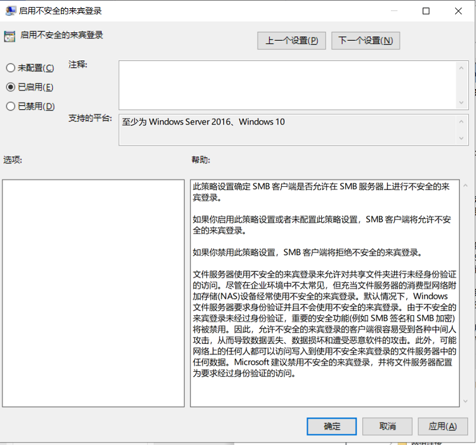Click the policy setting icon beside the heading
Image resolution: width=476 pixels, height=445 pixels.
[x=10, y=36]
